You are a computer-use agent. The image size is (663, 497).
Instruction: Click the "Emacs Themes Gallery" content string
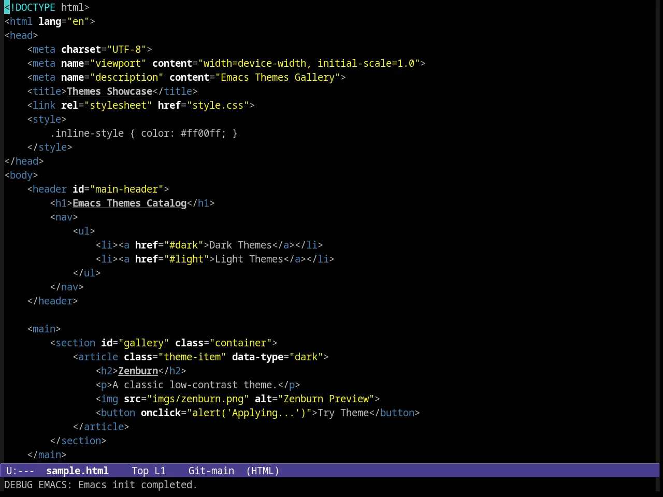[278, 77]
